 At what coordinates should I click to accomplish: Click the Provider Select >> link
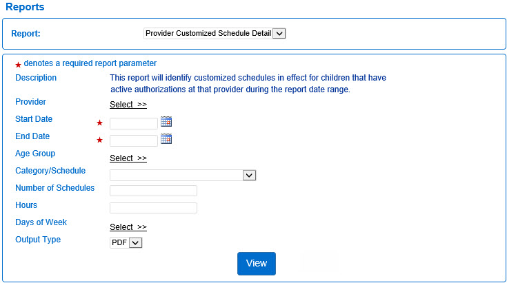(x=128, y=105)
